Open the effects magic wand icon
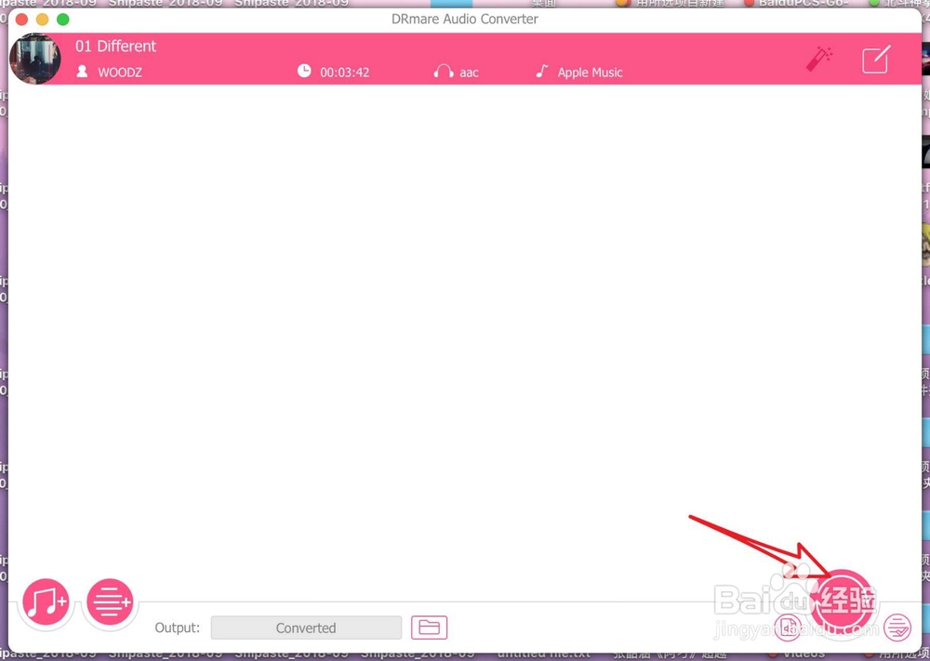This screenshot has width=930, height=661. coord(819,59)
